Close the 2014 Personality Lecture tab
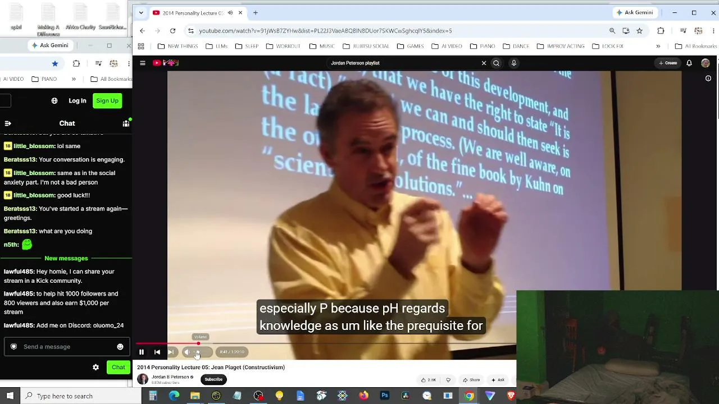Screen dimensions: 719x404 coord(240,13)
